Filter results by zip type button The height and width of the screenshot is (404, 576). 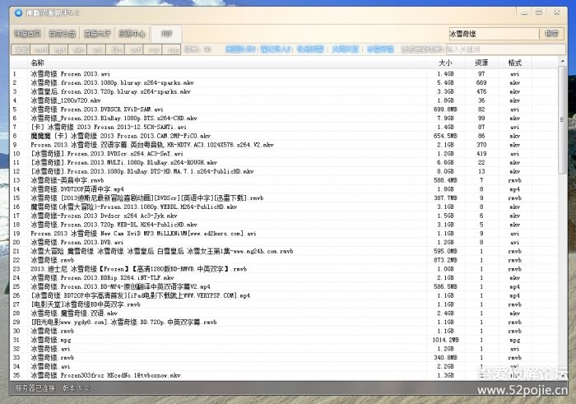click(173, 49)
